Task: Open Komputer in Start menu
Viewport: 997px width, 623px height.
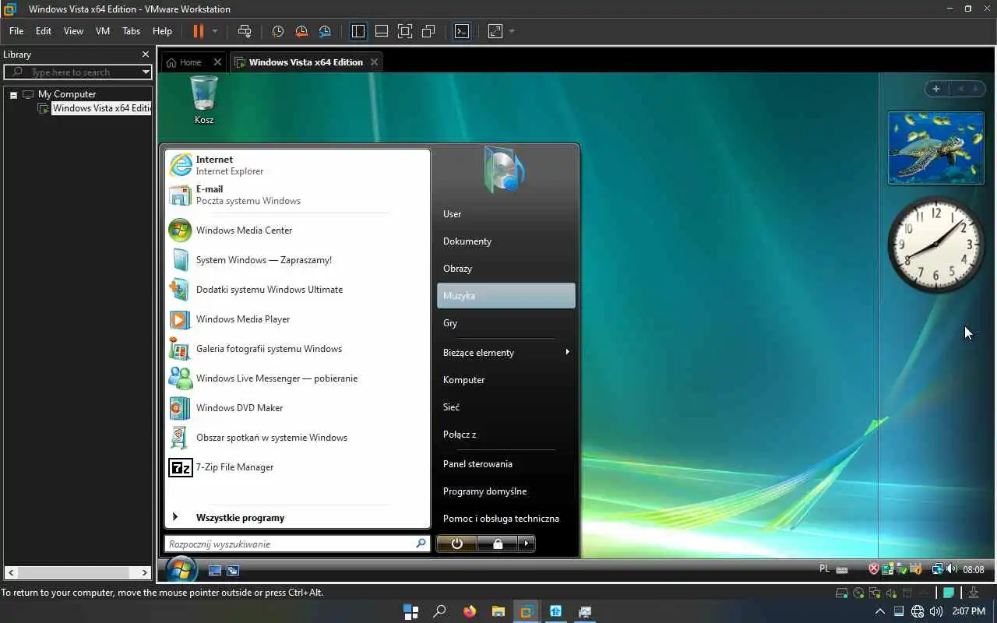Action: [x=506, y=380]
